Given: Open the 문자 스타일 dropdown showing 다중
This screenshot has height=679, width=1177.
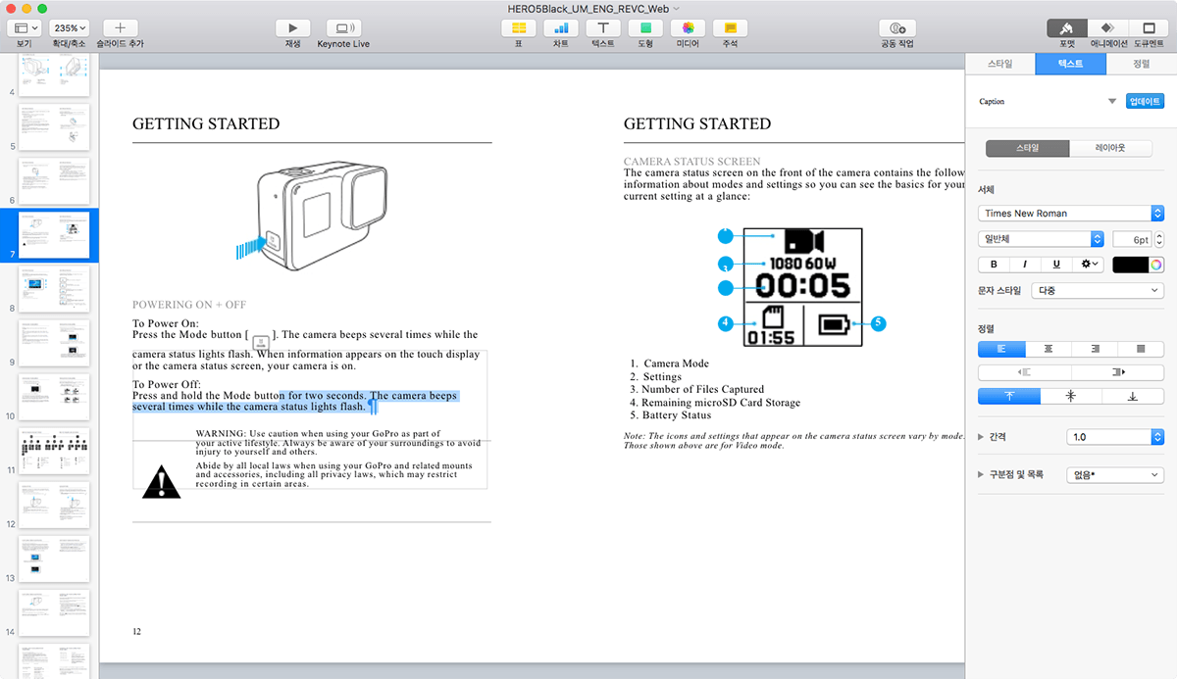Looking at the screenshot, I should pyautogui.click(x=1098, y=290).
